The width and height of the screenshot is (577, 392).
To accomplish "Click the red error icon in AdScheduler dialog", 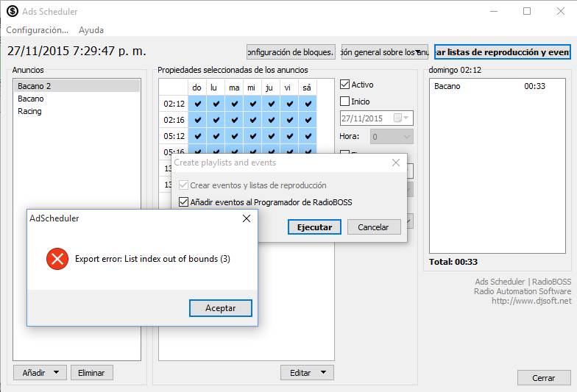I will [x=57, y=259].
